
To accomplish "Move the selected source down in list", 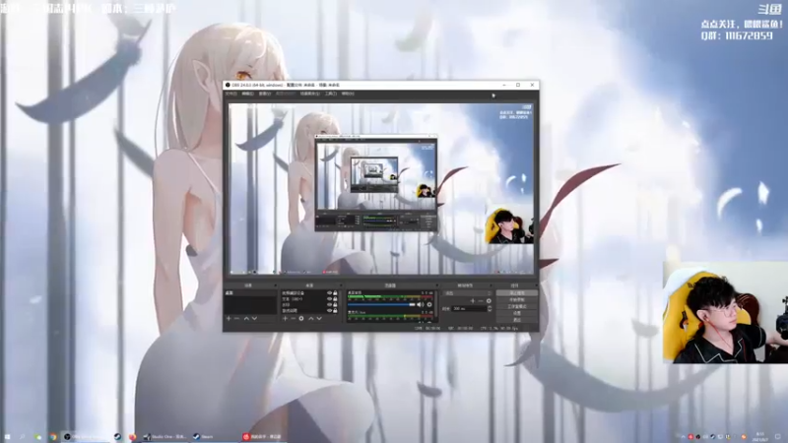I will 319,318.
